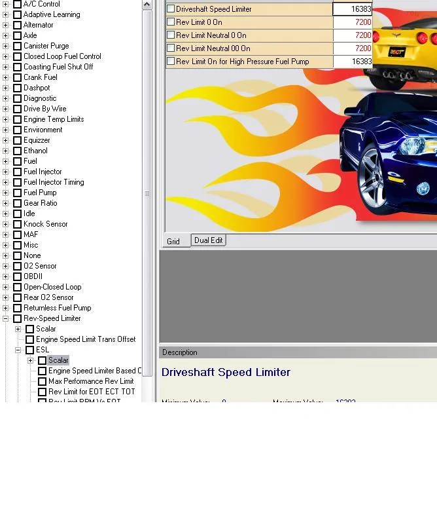437x524 pixels.
Task: Select the Coasting Fuel Shut Off item
Action: pyautogui.click(x=58, y=67)
